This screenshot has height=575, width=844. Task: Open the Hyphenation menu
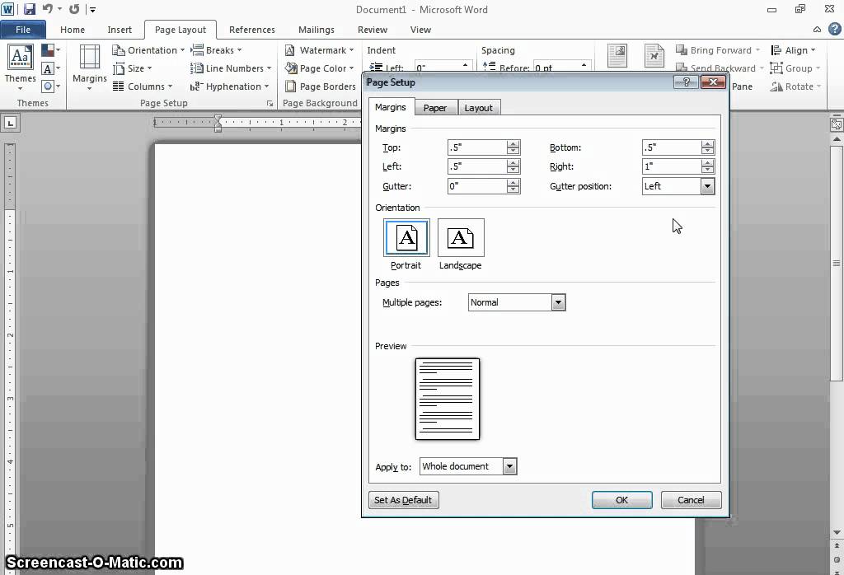point(229,86)
